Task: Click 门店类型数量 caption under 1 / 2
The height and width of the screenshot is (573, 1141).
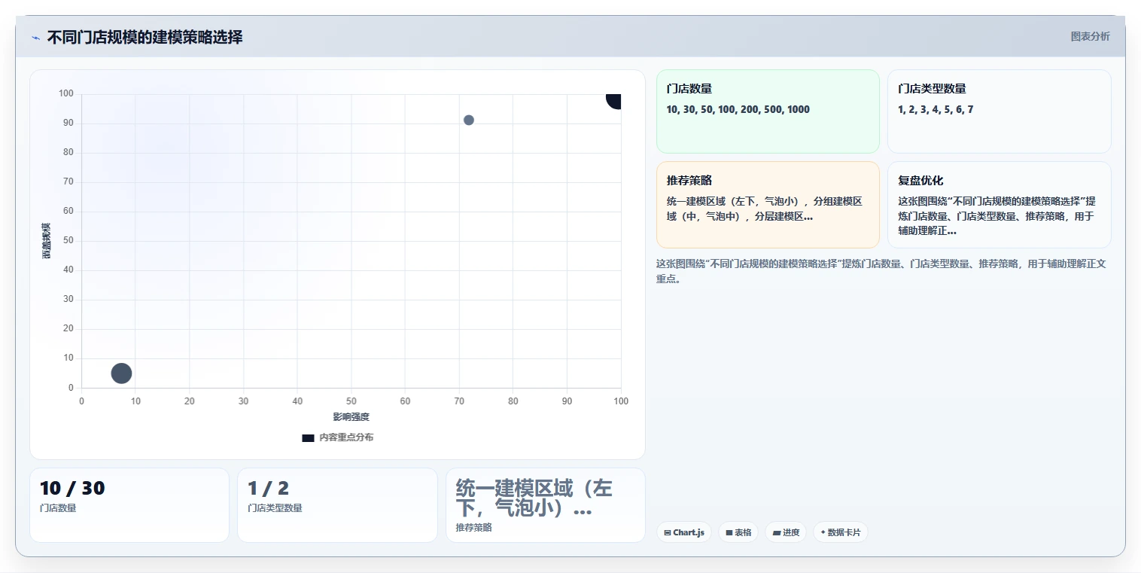Action: point(275,508)
